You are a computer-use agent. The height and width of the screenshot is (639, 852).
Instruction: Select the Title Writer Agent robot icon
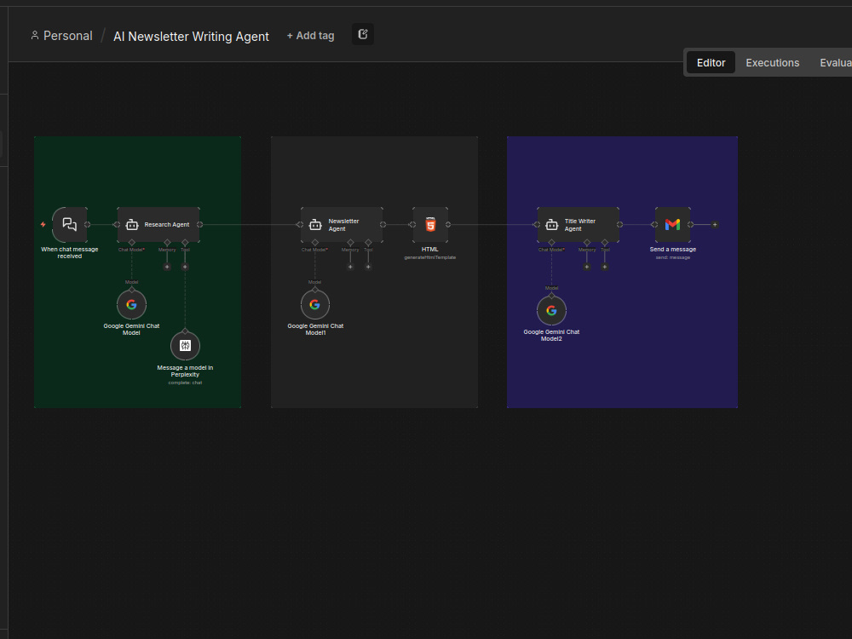point(551,225)
